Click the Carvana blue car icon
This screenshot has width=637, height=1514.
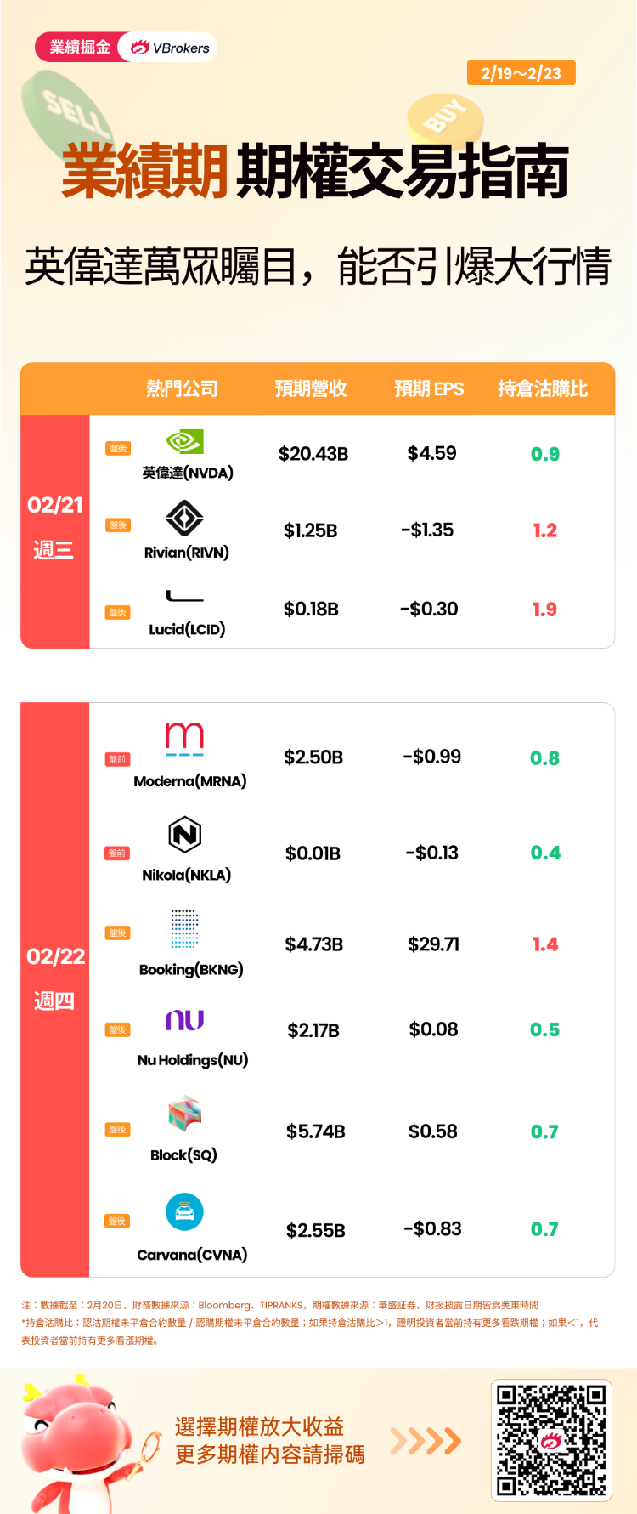[184, 1212]
